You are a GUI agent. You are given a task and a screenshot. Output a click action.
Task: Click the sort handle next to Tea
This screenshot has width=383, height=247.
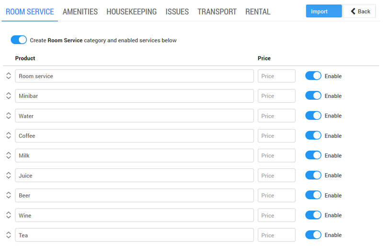pyautogui.click(x=9, y=235)
